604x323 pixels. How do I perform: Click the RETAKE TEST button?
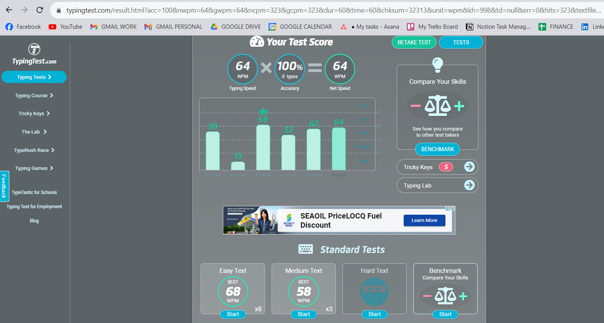414,42
